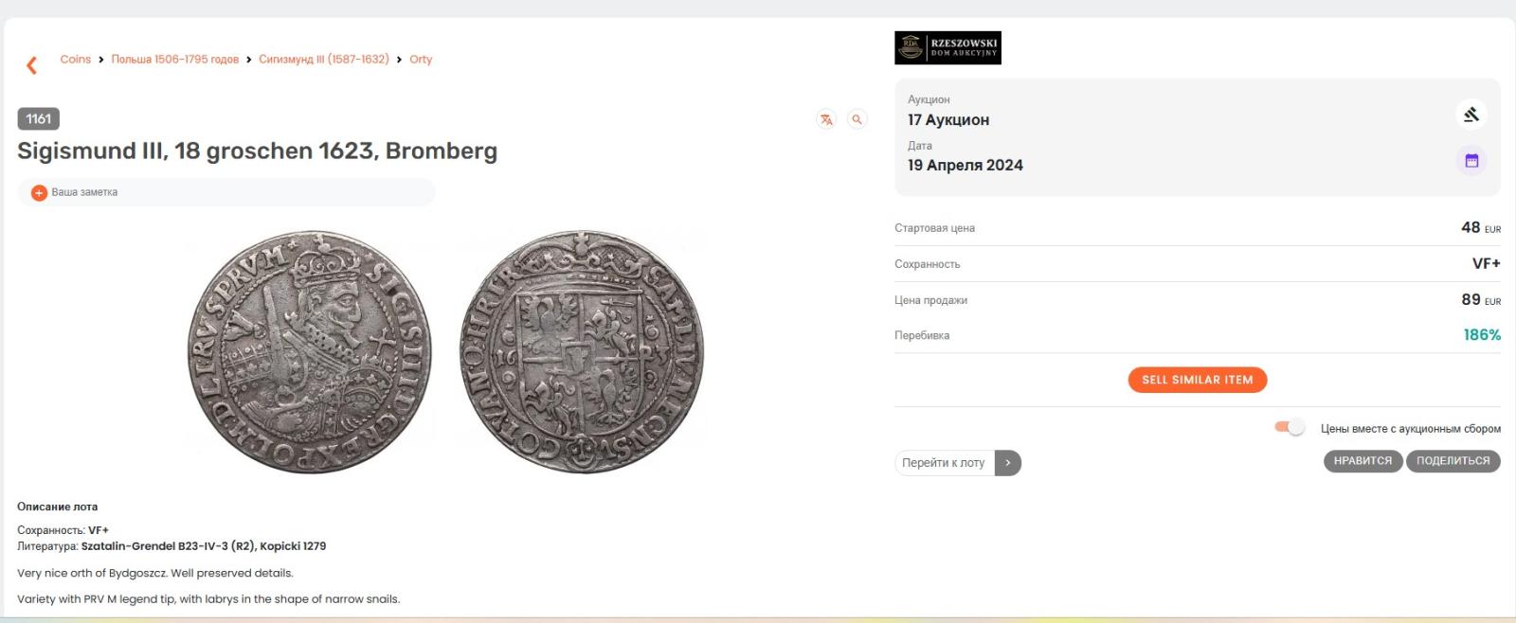Image resolution: width=1516 pixels, height=623 pixels.
Task: Click the ПОДЕЛИТЬСЯ share button
Action: [x=1453, y=461]
